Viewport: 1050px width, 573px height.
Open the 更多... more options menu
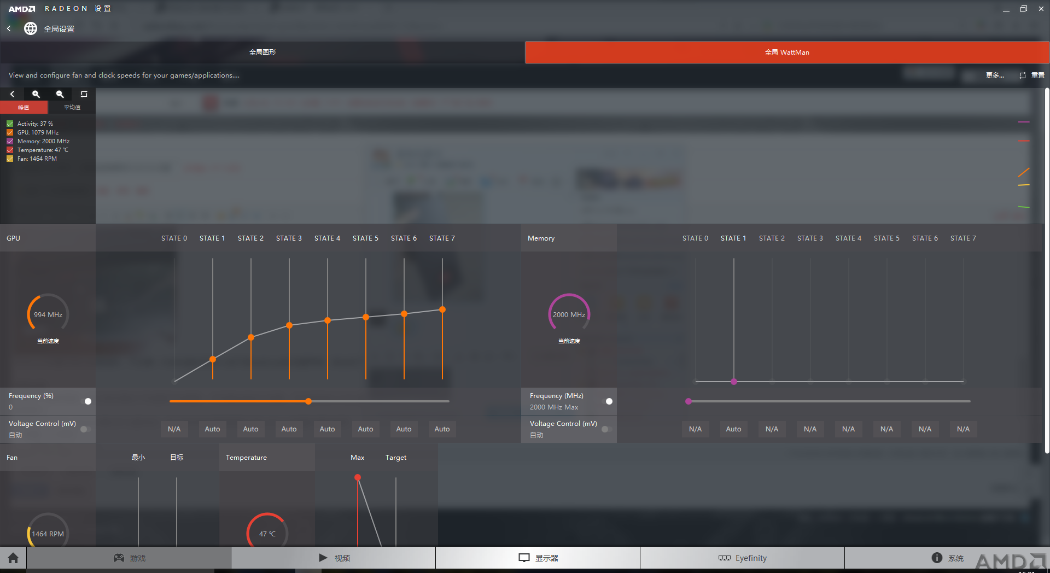(x=995, y=75)
